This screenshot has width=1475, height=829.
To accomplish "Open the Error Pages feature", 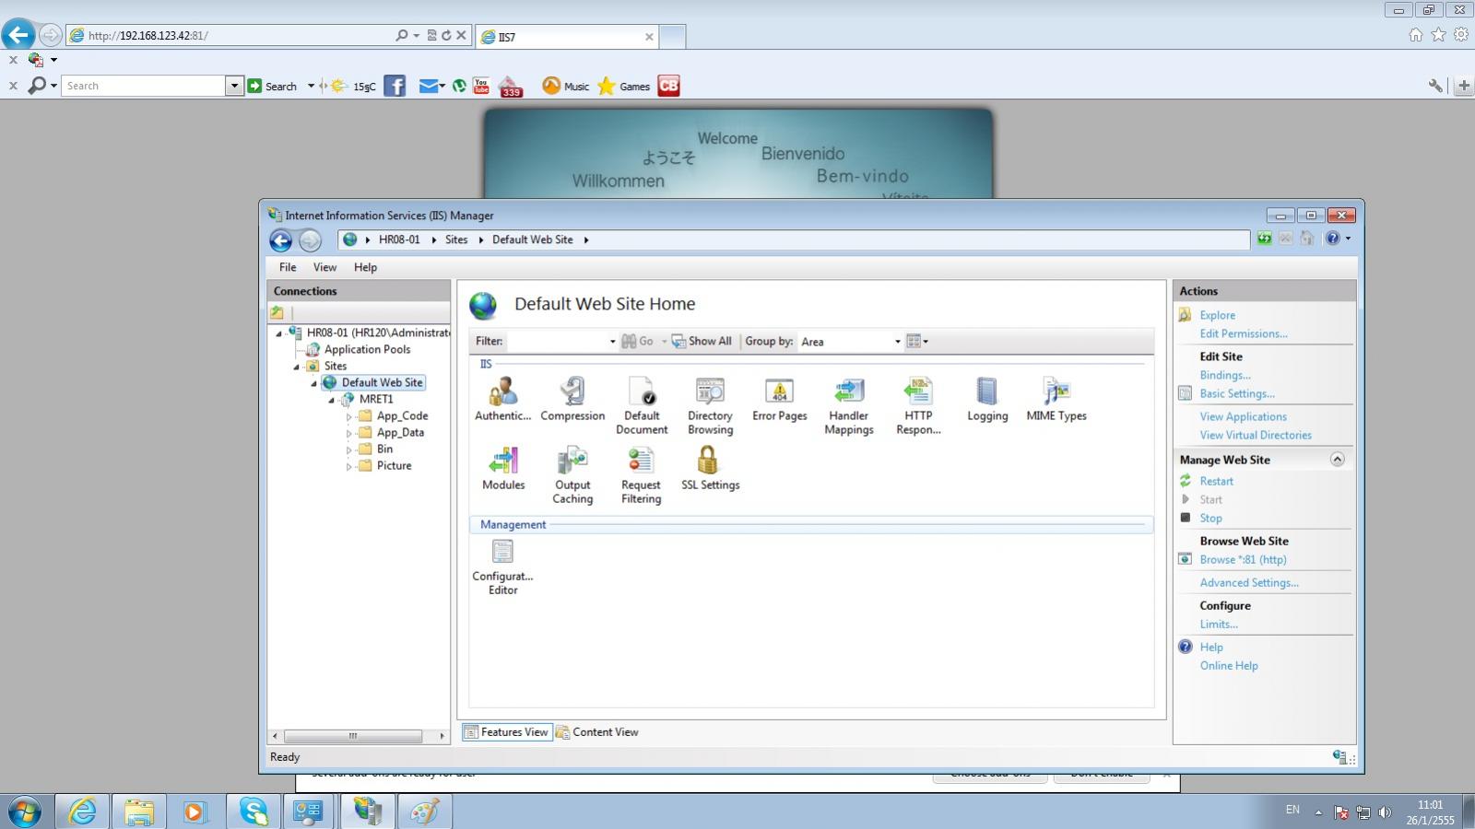I will (779, 400).
